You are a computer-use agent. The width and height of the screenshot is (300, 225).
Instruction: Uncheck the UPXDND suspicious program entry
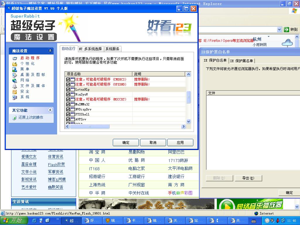point(68,84)
